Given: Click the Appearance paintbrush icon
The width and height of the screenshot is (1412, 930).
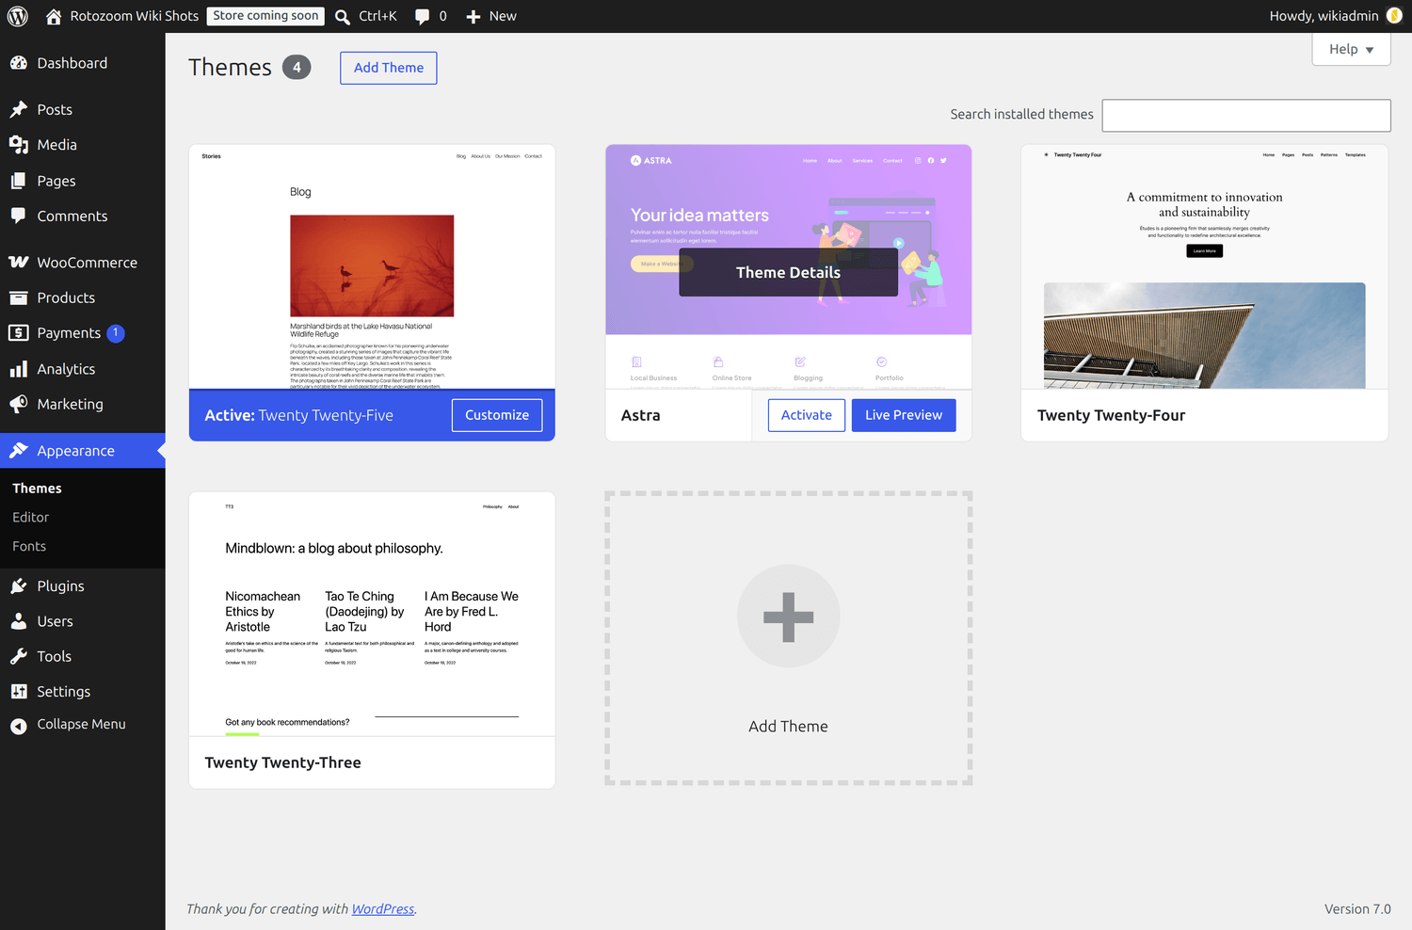Looking at the screenshot, I should [19, 451].
